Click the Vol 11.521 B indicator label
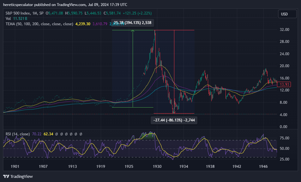 [16, 19]
